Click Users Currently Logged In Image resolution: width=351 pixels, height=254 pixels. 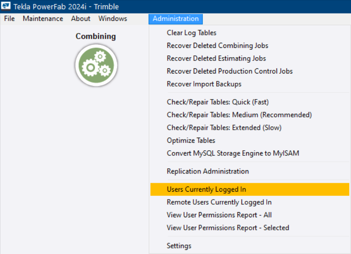206,189
